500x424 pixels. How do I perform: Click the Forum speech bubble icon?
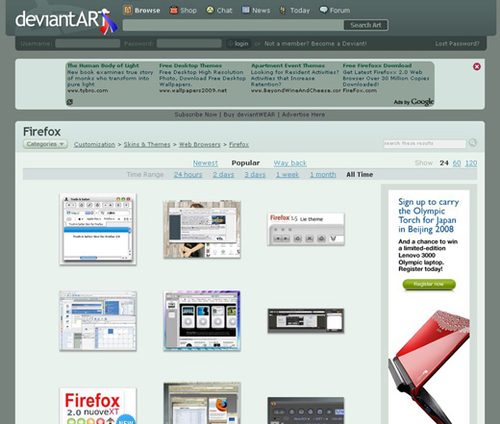click(x=324, y=10)
